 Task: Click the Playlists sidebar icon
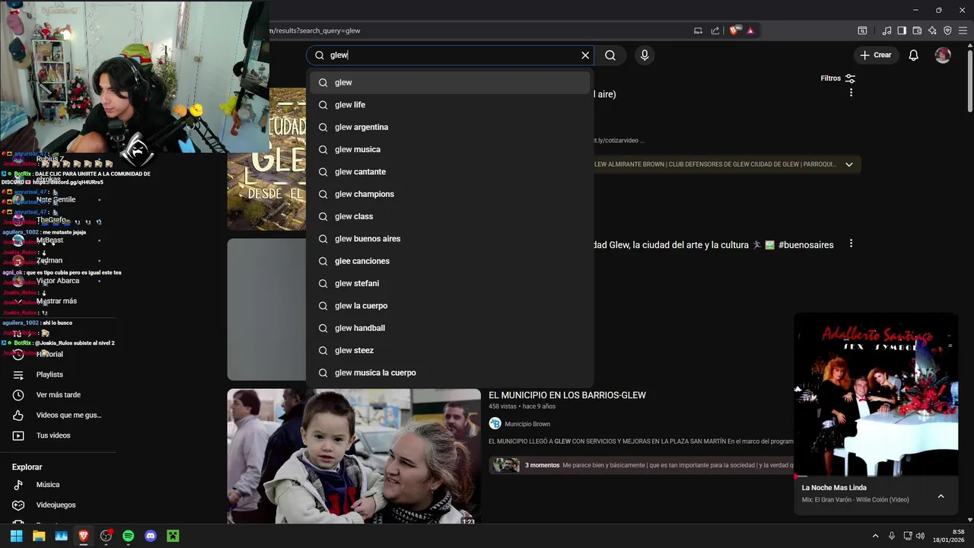click(18, 374)
